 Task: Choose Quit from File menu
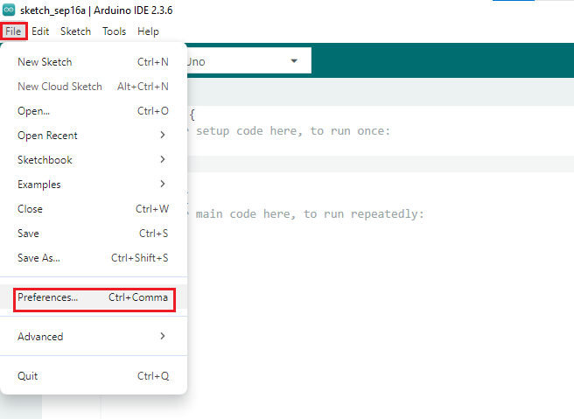(x=94, y=376)
